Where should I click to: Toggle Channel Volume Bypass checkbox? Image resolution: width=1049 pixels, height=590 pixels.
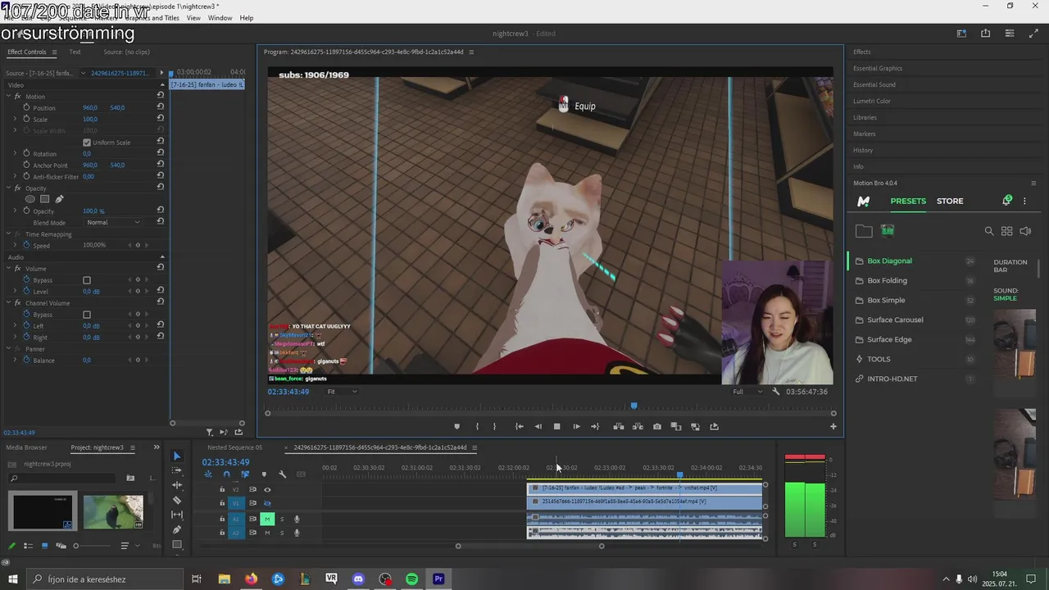pyautogui.click(x=87, y=315)
